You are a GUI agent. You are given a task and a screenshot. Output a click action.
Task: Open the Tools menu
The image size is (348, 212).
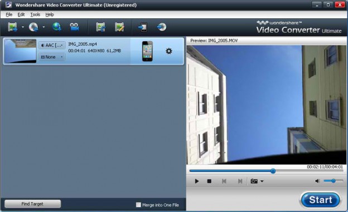35,14
